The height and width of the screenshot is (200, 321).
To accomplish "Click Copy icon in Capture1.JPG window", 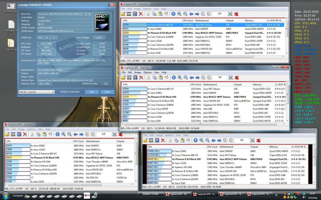I will point(155,78).
